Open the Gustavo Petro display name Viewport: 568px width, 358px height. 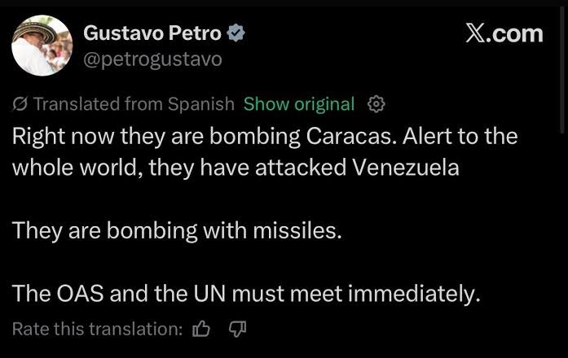coord(152,33)
